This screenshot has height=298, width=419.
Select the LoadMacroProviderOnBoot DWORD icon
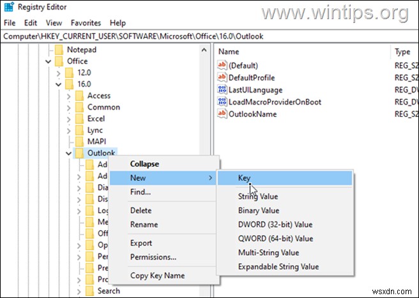[222, 101]
